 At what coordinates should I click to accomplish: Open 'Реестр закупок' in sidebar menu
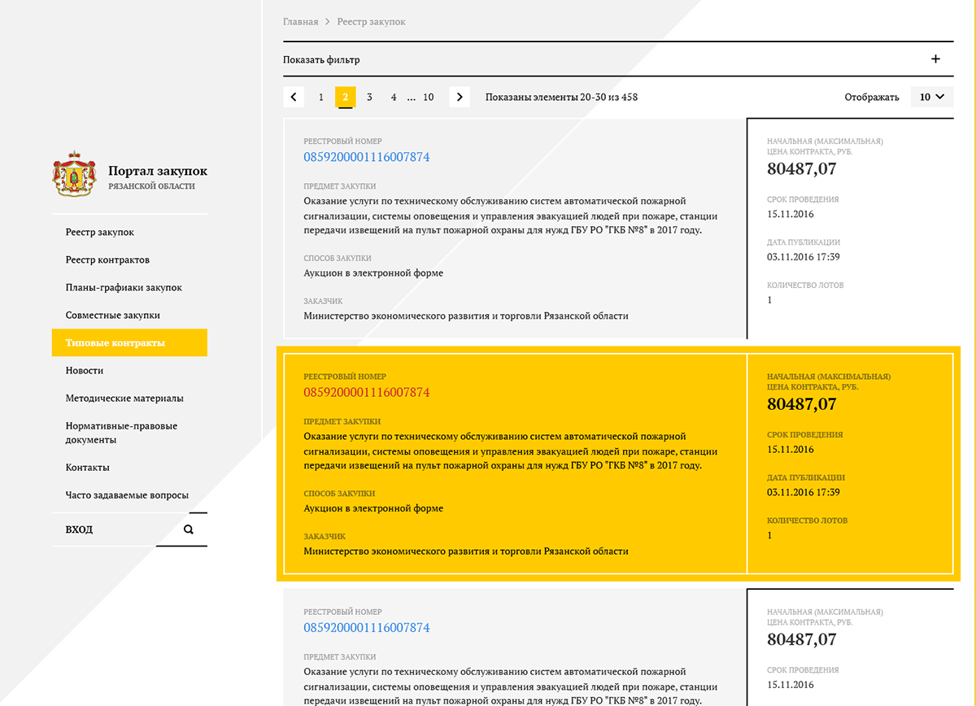click(x=100, y=233)
